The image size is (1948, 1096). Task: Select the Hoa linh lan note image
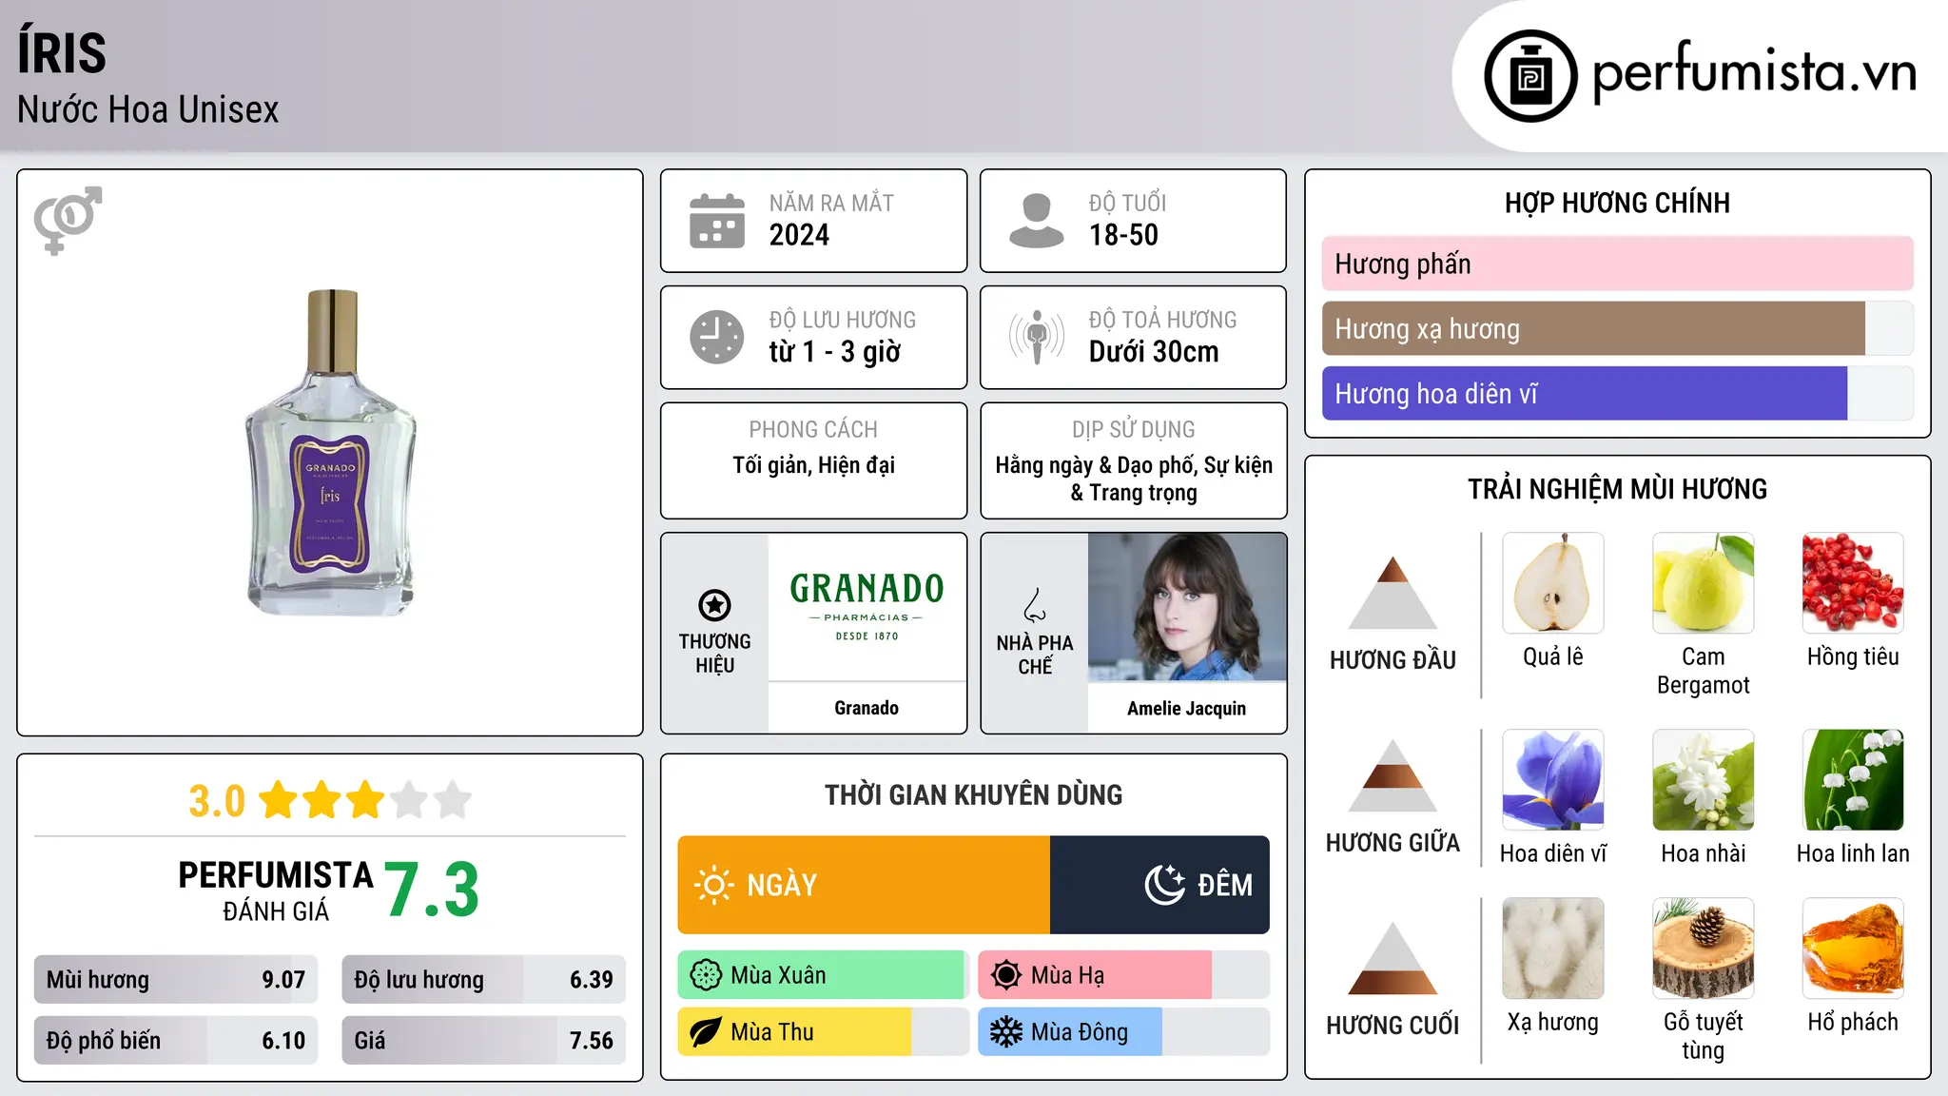pyautogui.click(x=1853, y=780)
